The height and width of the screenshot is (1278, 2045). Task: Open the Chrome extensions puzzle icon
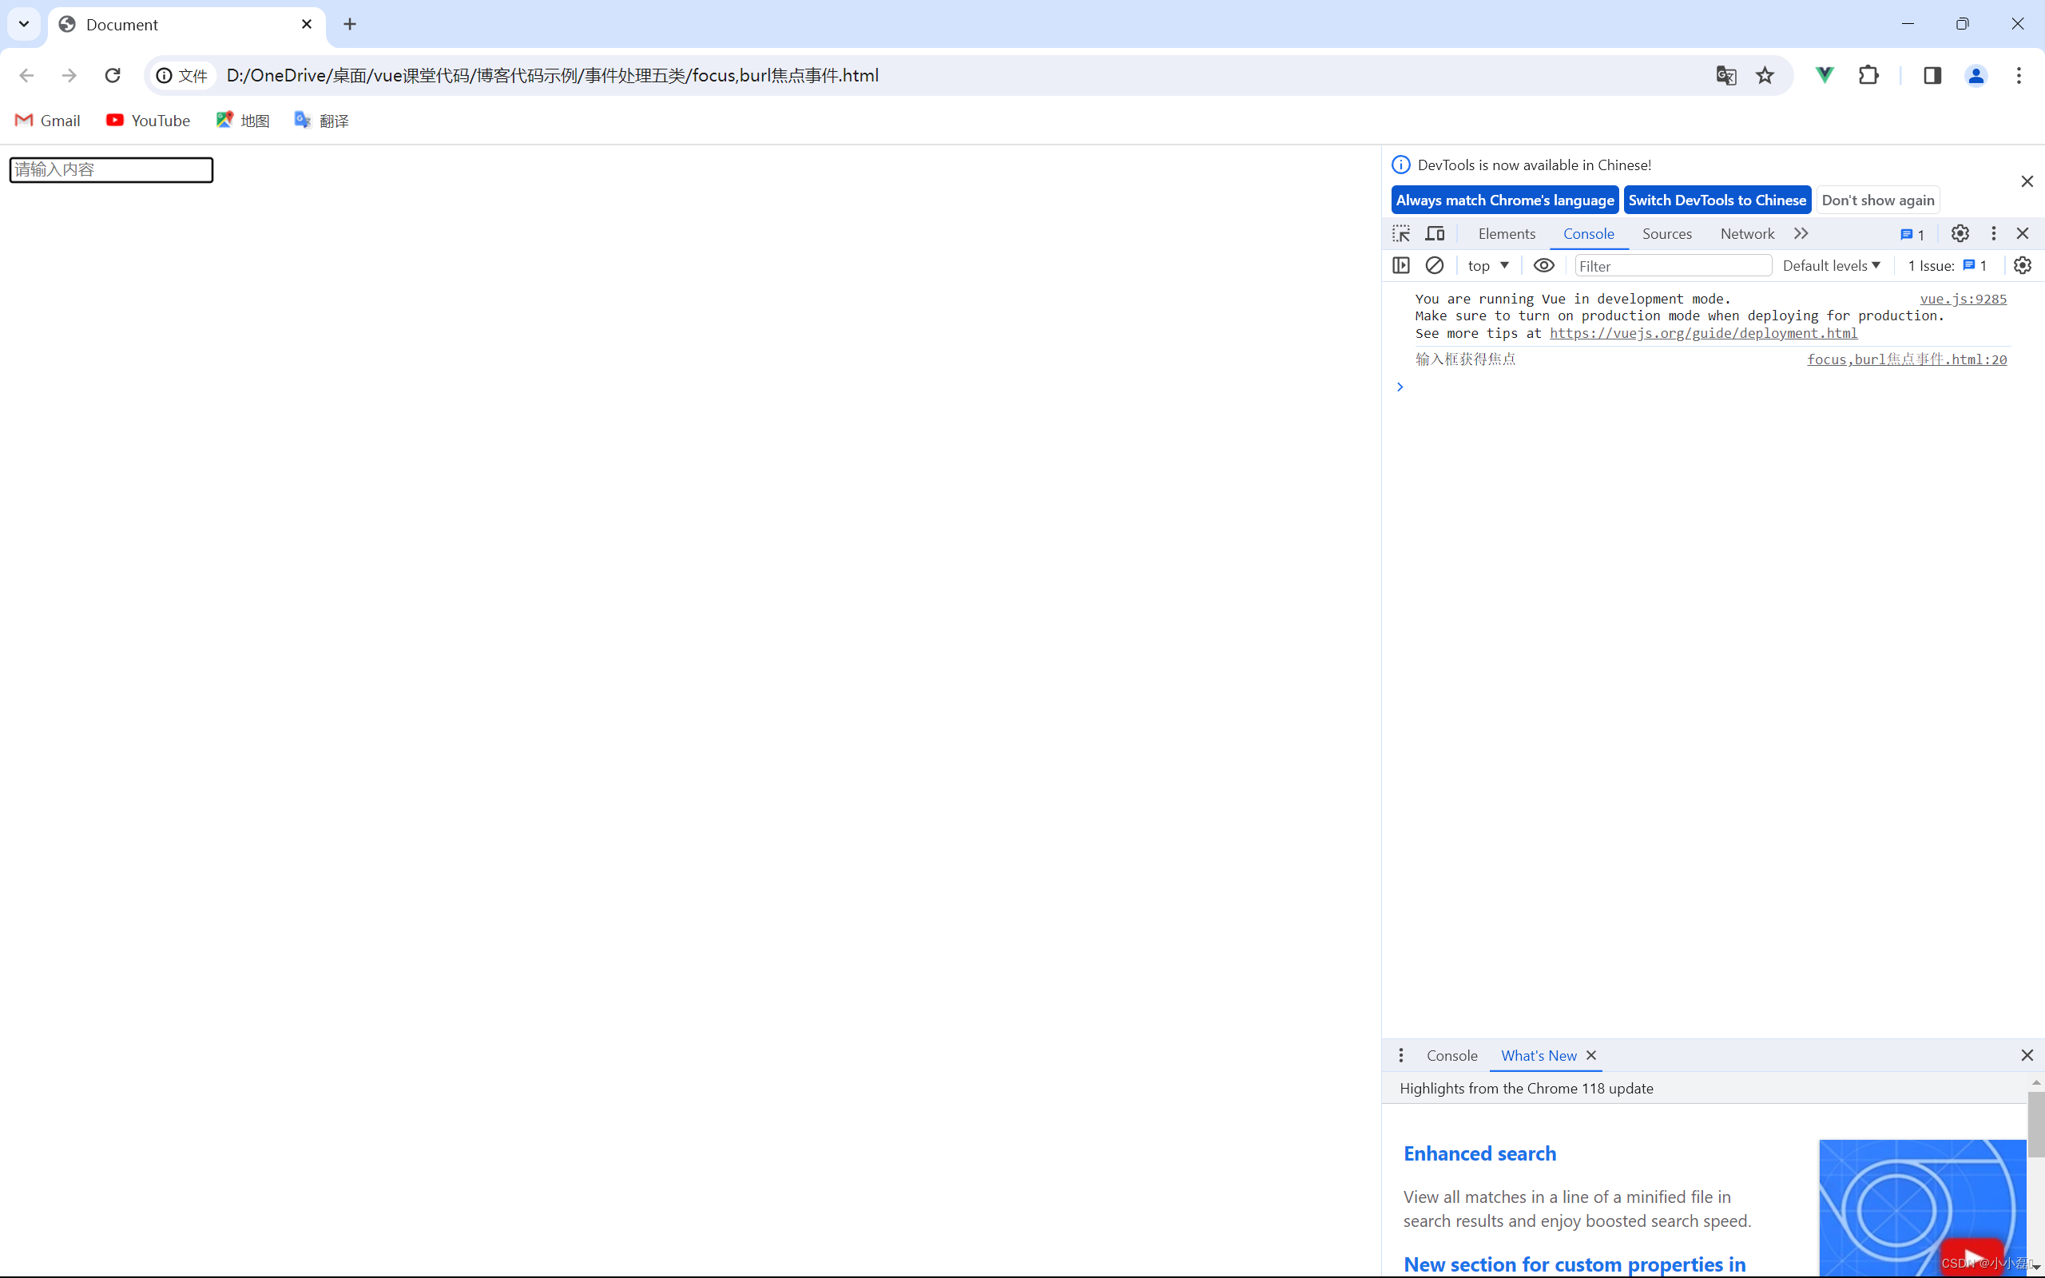(1868, 75)
